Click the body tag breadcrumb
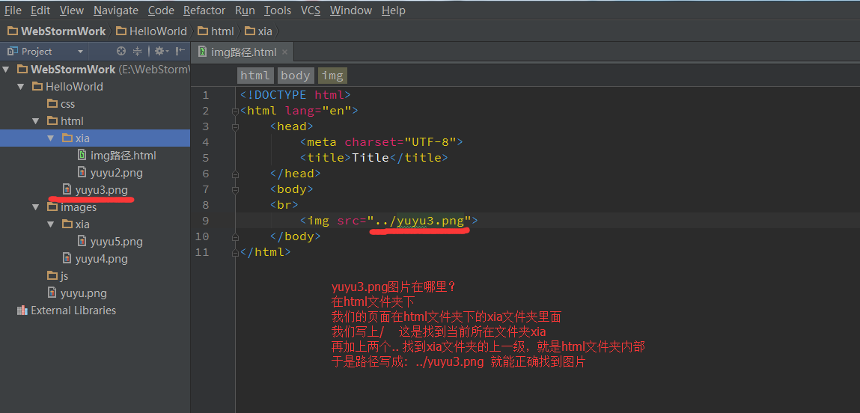Screen dimensions: 860x413 (296, 76)
